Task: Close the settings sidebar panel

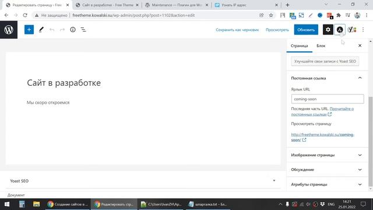Action: click(x=360, y=45)
